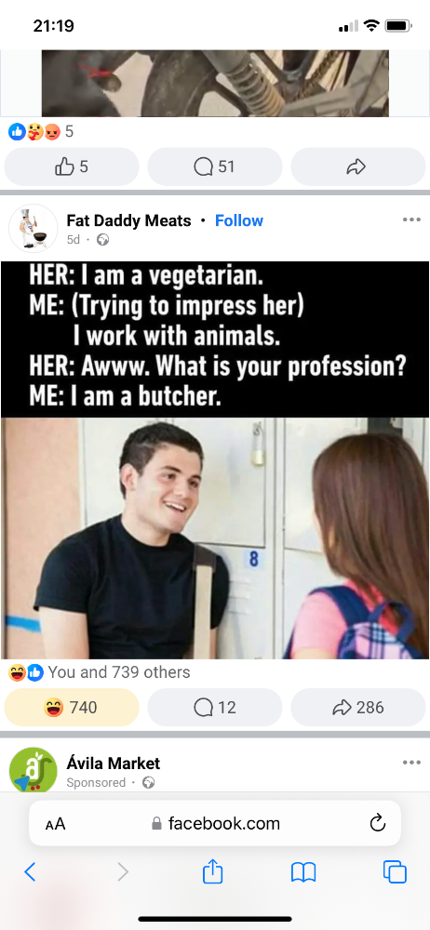Open Safari share sheet icon
This screenshot has width=430, height=930.
pos(212,871)
